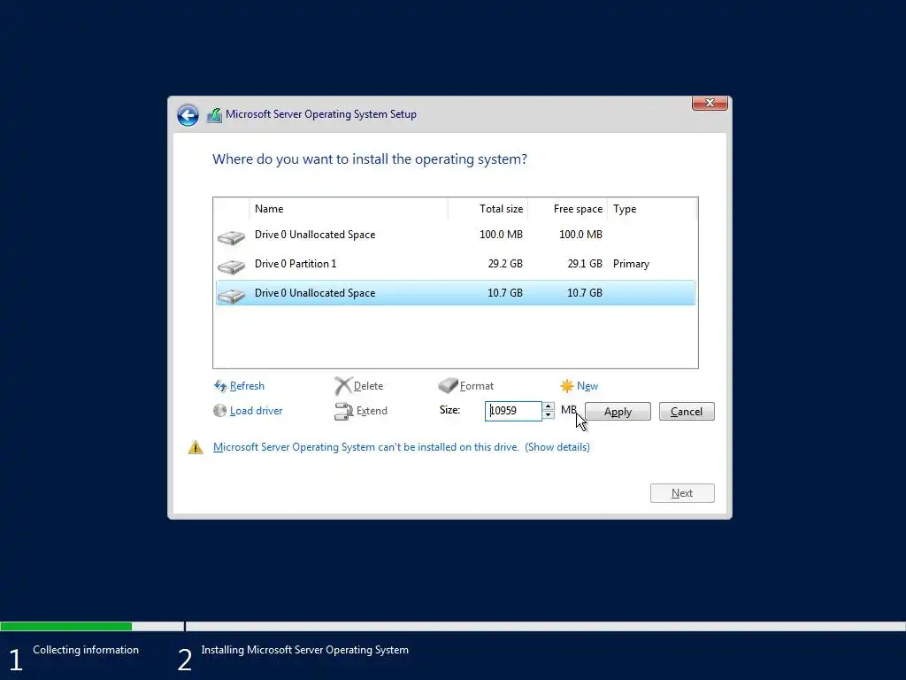The image size is (906, 680).
Task: Click the Installing Microsoft Server Operating System step
Action: (x=304, y=650)
